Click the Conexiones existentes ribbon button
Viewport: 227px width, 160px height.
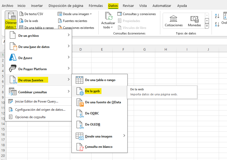[x=76, y=28]
